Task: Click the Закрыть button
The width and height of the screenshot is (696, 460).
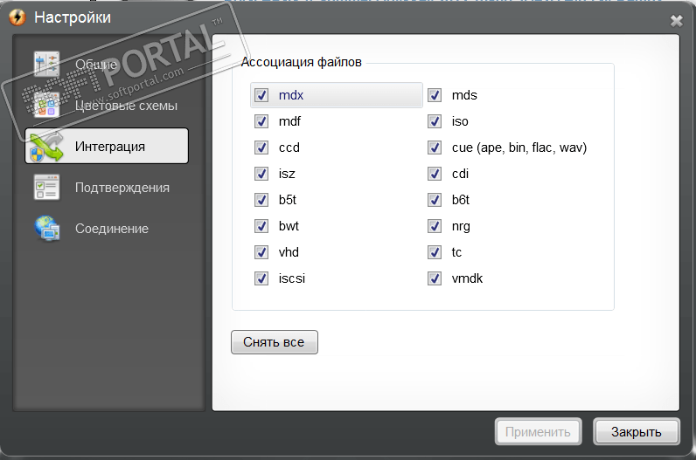Action: click(x=636, y=431)
